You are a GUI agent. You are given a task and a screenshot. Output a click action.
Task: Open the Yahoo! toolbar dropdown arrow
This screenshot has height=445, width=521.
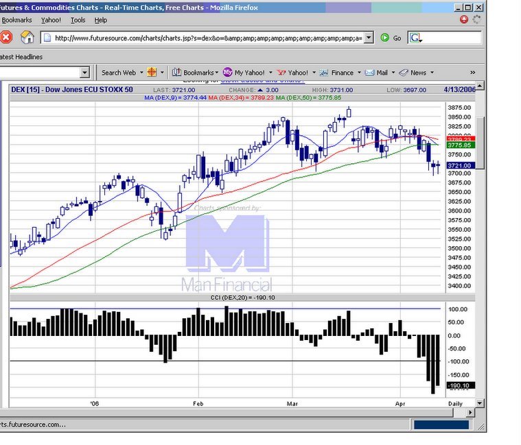(314, 73)
